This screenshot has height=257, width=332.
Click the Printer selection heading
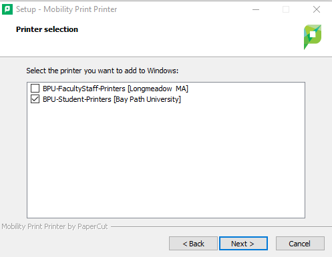click(x=47, y=29)
